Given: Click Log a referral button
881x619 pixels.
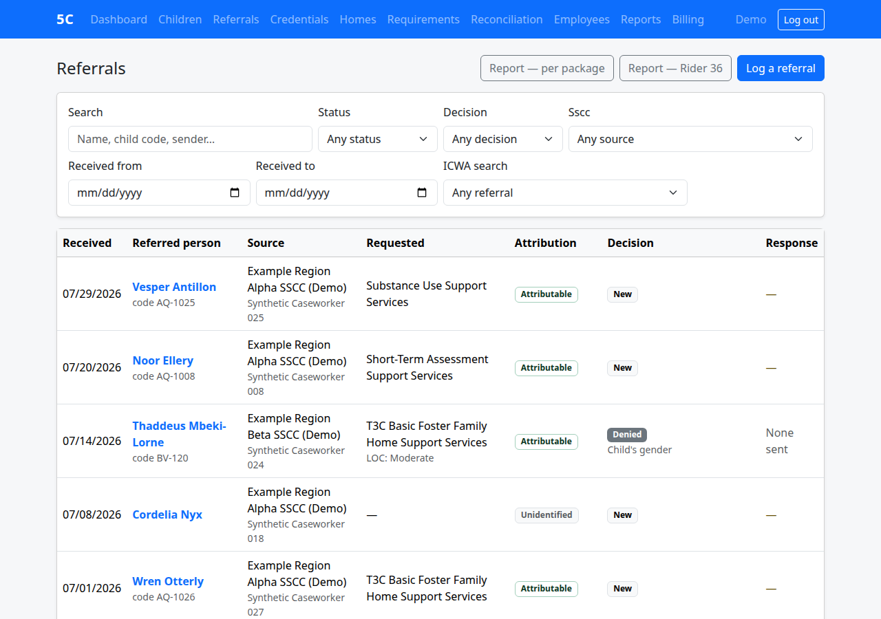Looking at the screenshot, I should tap(781, 68).
